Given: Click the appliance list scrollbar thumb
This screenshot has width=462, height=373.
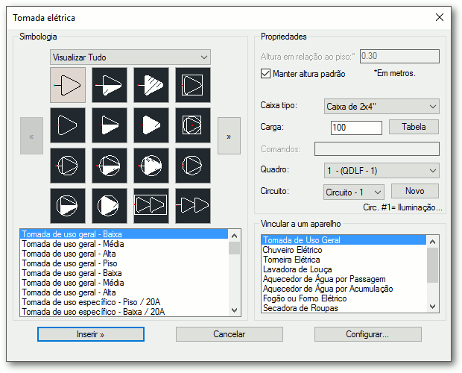Looking at the screenshot, I should point(432,265).
